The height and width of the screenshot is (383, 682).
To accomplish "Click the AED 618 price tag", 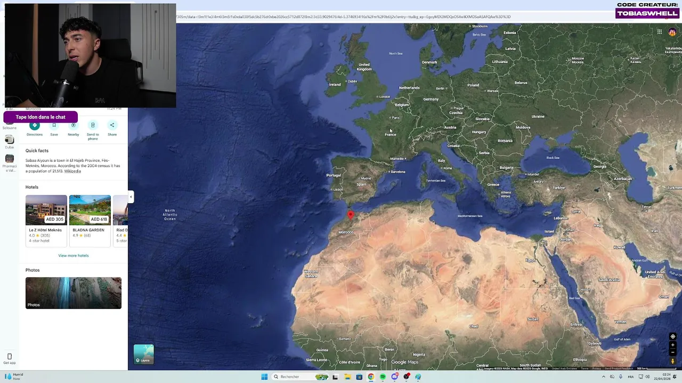I will [x=99, y=219].
